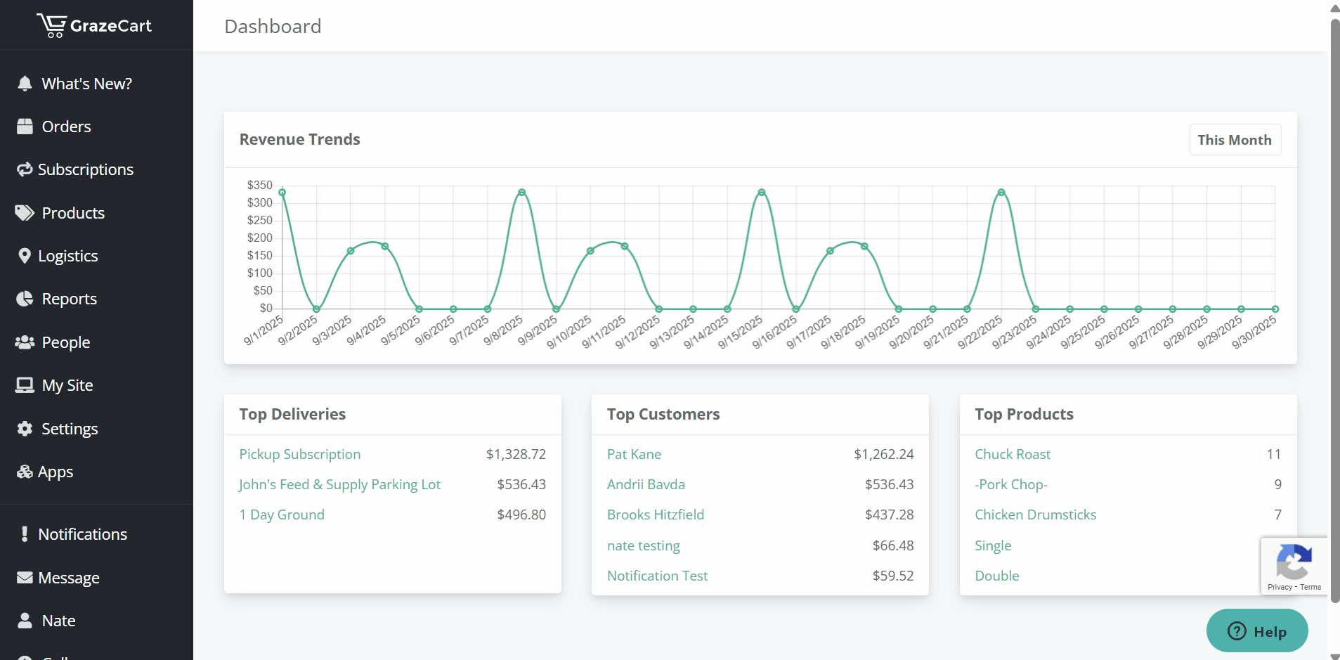
Task: Click the pie chart Reports icon
Action: tap(25, 299)
